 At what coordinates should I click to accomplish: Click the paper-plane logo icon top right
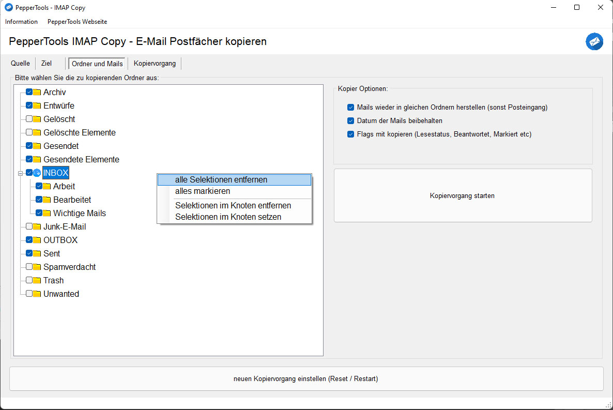tap(594, 41)
